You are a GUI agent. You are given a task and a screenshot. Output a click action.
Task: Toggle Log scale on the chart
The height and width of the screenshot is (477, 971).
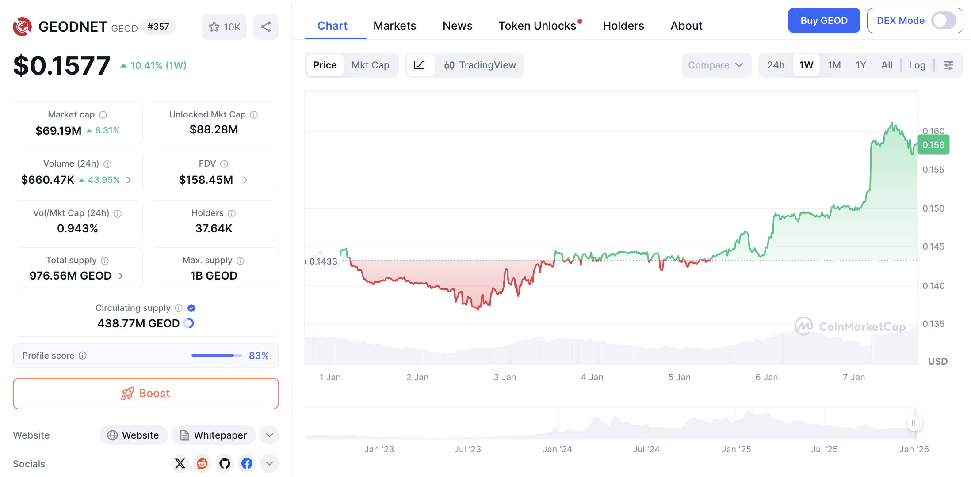tap(917, 65)
